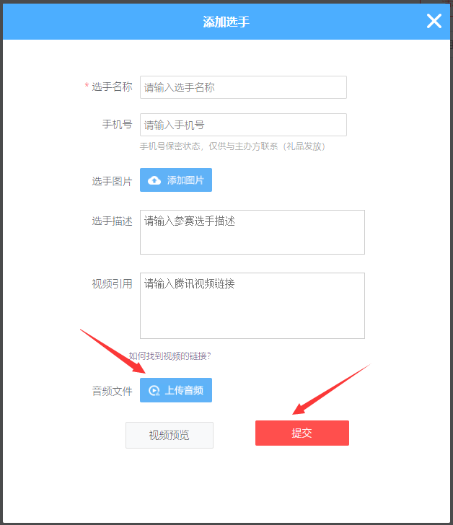Focus the 请输入手机号 input field

(243, 125)
